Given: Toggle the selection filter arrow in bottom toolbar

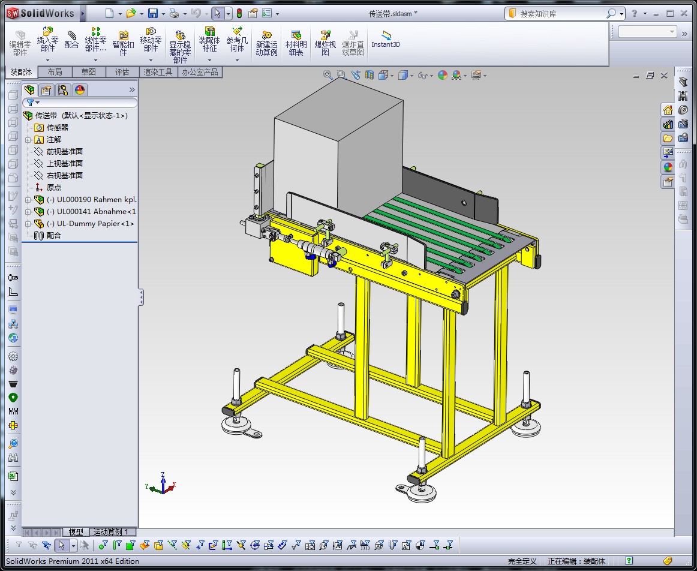Looking at the screenshot, I should click(62, 545).
